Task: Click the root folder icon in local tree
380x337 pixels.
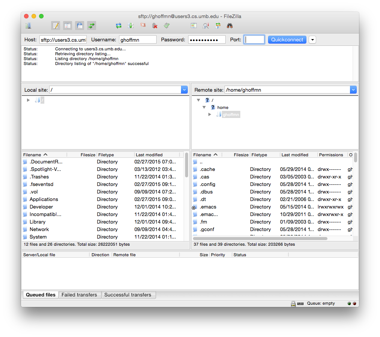Action: tap(38, 100)
